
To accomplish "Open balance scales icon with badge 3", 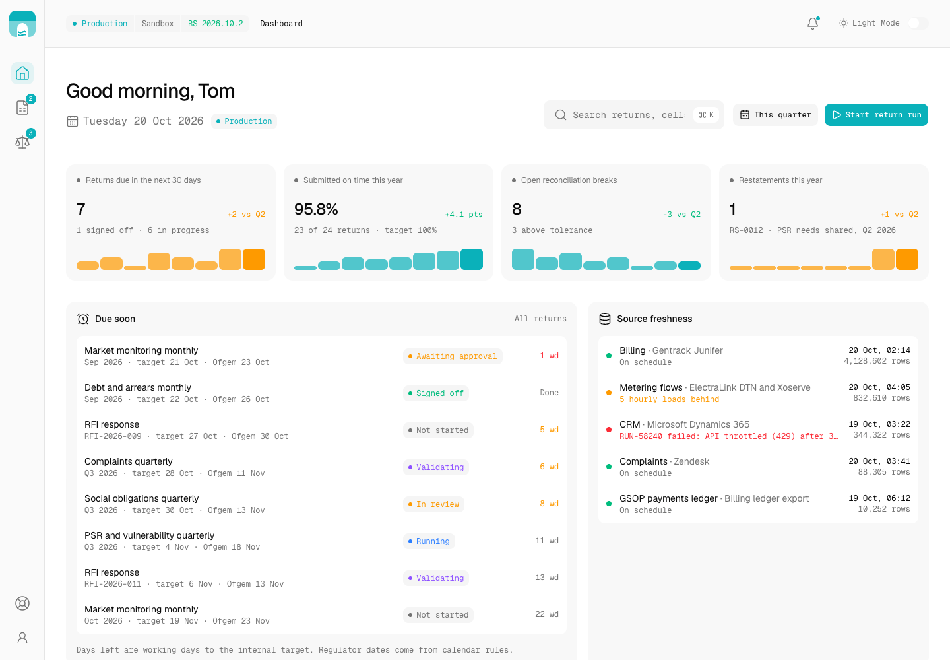I will (22, 142).
